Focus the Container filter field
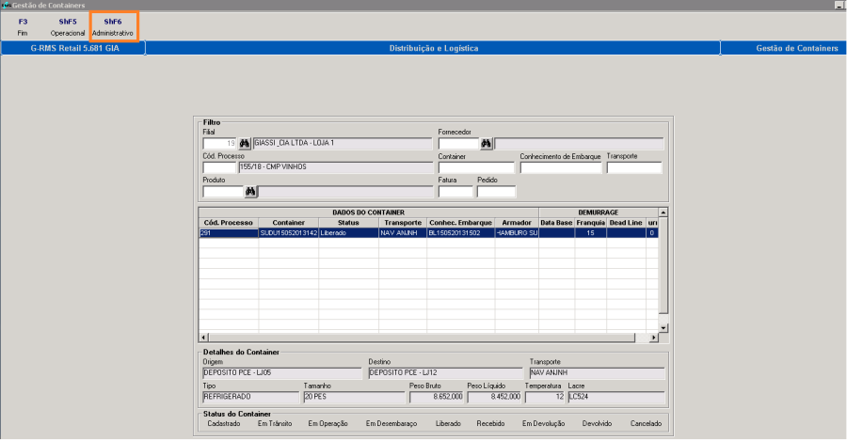Image resolution: width=847 pixels, height=441 pixels. click(476, 168)
